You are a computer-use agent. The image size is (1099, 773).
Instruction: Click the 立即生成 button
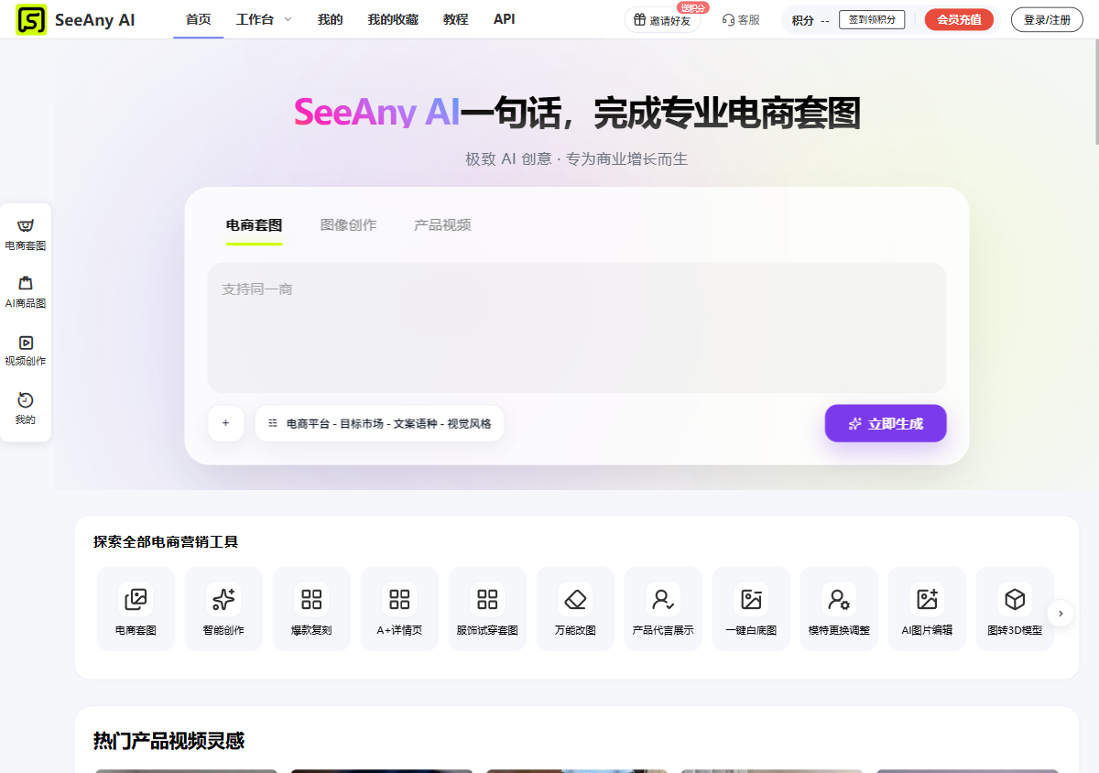point(886,423)
